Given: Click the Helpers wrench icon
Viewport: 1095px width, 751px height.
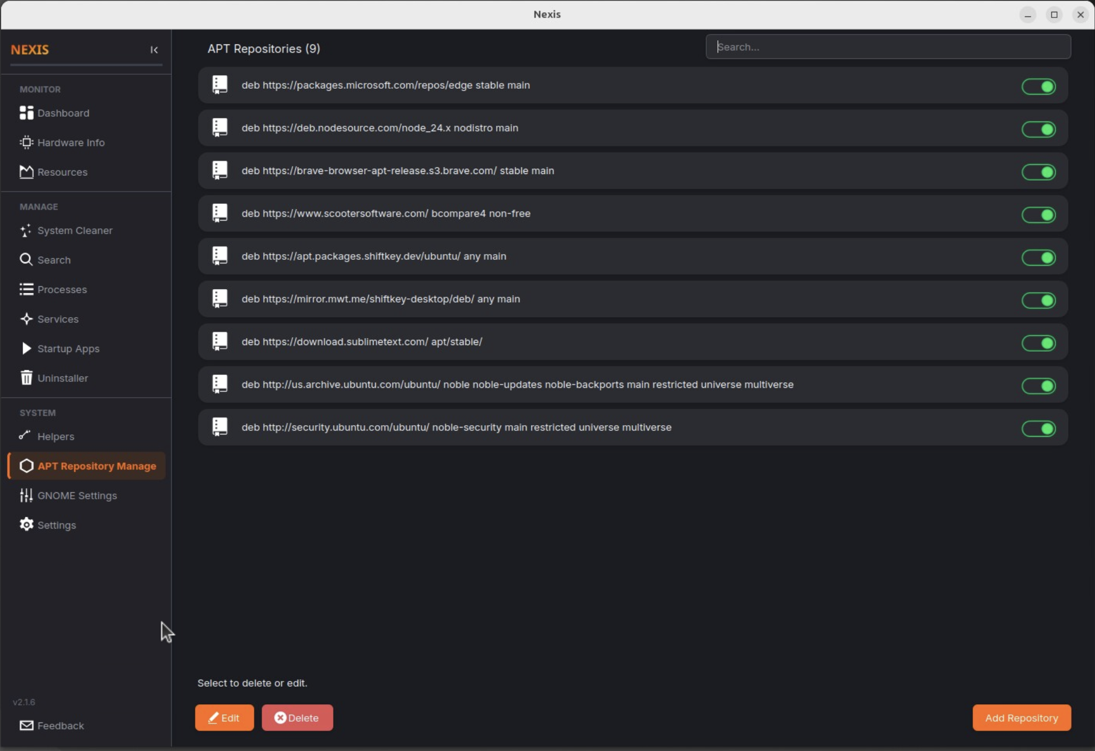Looking at the screenshot, I should pyautogui.click(x=25, y=436).
